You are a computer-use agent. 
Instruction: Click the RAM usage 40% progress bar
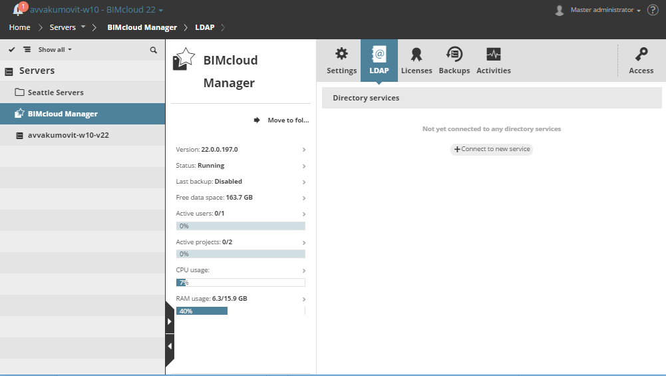[x=240, y=311]
